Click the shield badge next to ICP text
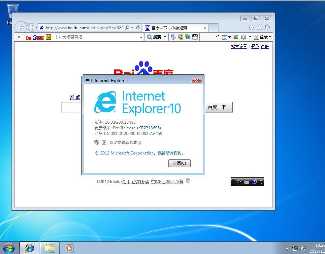The image size is (325, 254). click(x=188, y=180)
